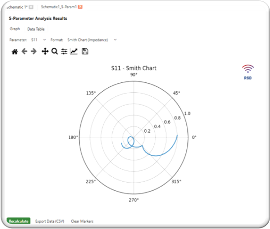
Task: Click the blue S11 trace curve
Action: point(156,155)
